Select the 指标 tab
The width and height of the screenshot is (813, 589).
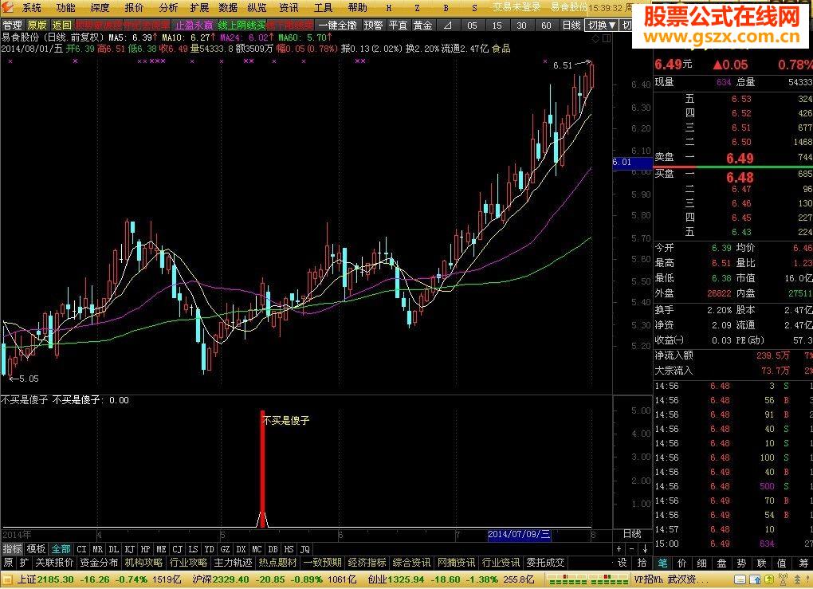tap(13, 548)
